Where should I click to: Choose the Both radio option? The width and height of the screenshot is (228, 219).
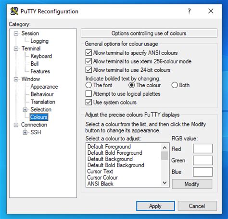coord(175,85)
